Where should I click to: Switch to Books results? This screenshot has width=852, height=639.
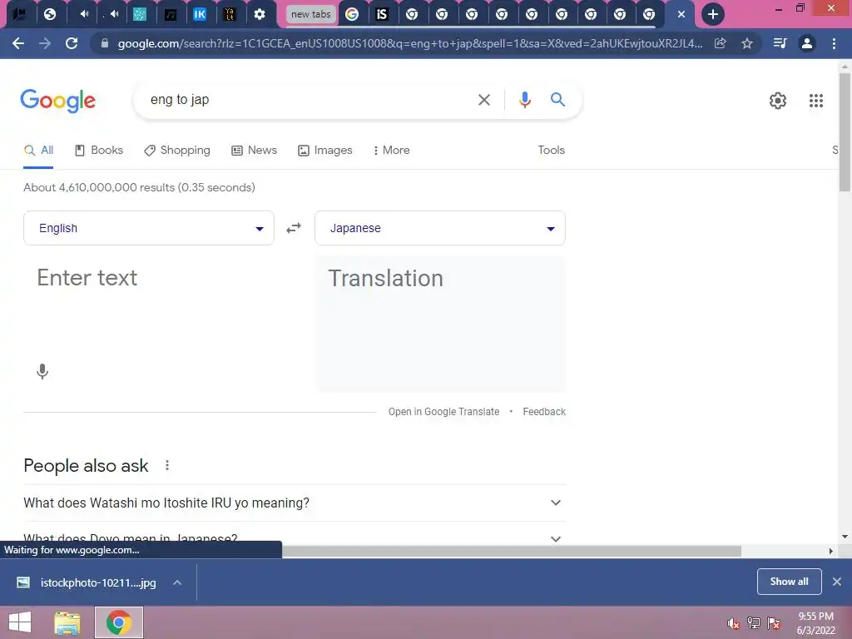click(x=99, y=151)
